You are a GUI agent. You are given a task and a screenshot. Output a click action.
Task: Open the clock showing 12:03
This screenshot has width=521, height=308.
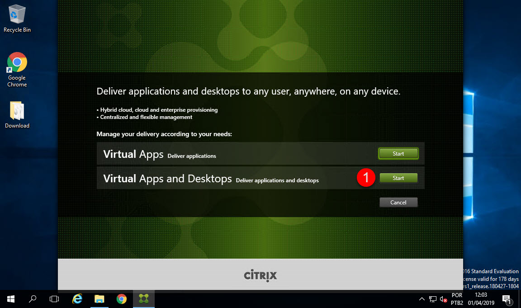482,299
